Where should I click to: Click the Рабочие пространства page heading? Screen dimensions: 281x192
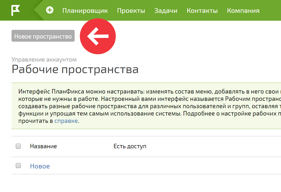coord(75,69)
